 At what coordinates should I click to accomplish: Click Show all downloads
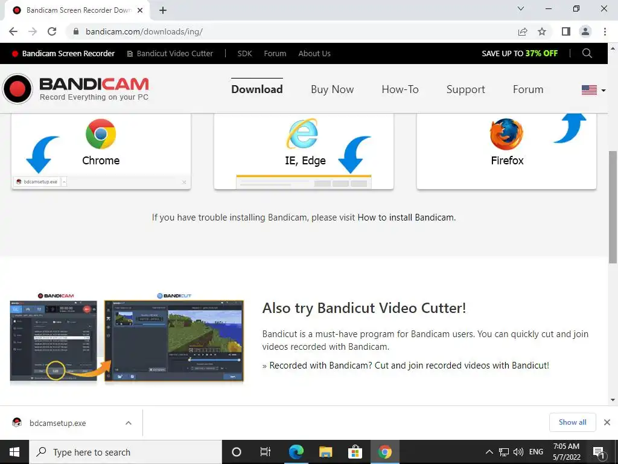pyautogui.click(x=572, y=422)
